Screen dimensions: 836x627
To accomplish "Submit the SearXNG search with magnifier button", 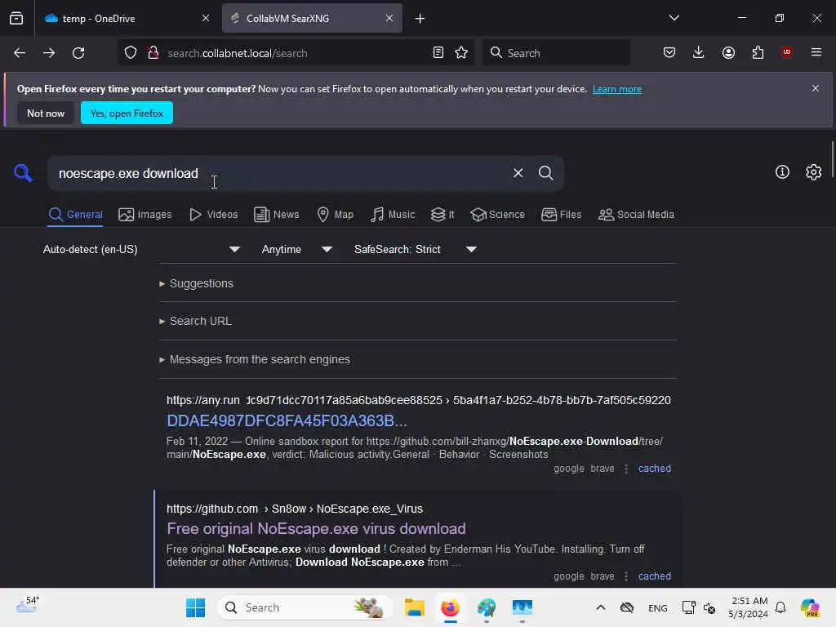I will click(545, 173).
